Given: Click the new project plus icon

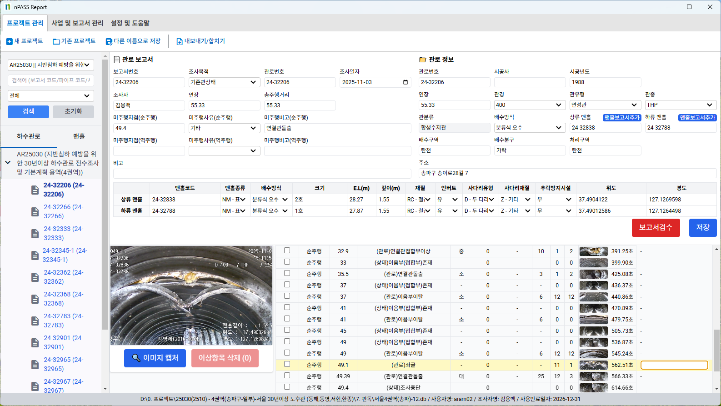Looking at the screenshot, I should pyautogui.click(x=9, y=41).
